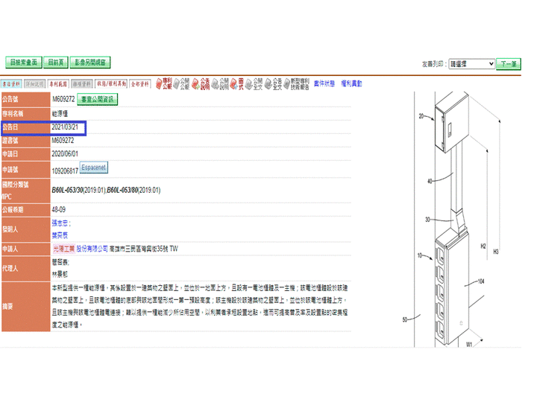This screenshot has width=537, height=402.
Task: Switch to the 權利異動 tab beside 雜項資料
Action: click(x=111, y=83)
